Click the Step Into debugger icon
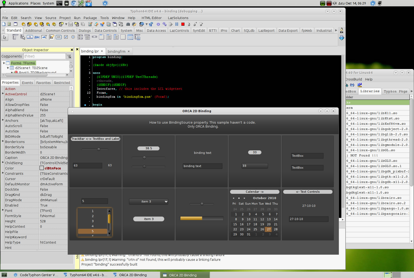The height and width of the screenshot is (278, 414). [189, 24]
